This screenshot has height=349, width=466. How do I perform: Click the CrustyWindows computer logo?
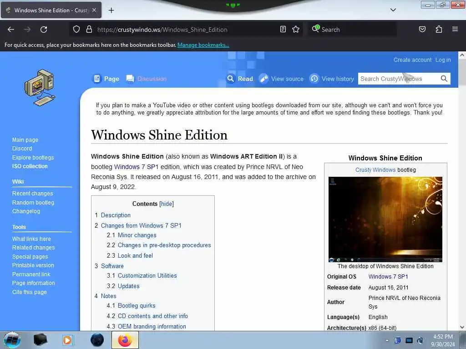(40, 88)
